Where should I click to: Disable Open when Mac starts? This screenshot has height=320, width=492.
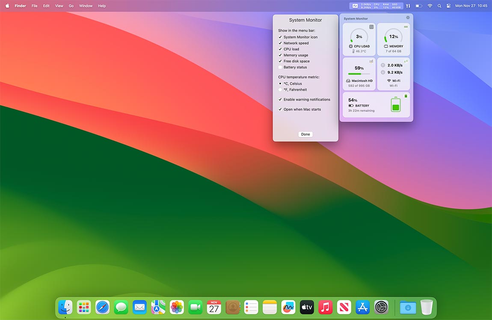(280, 109)
